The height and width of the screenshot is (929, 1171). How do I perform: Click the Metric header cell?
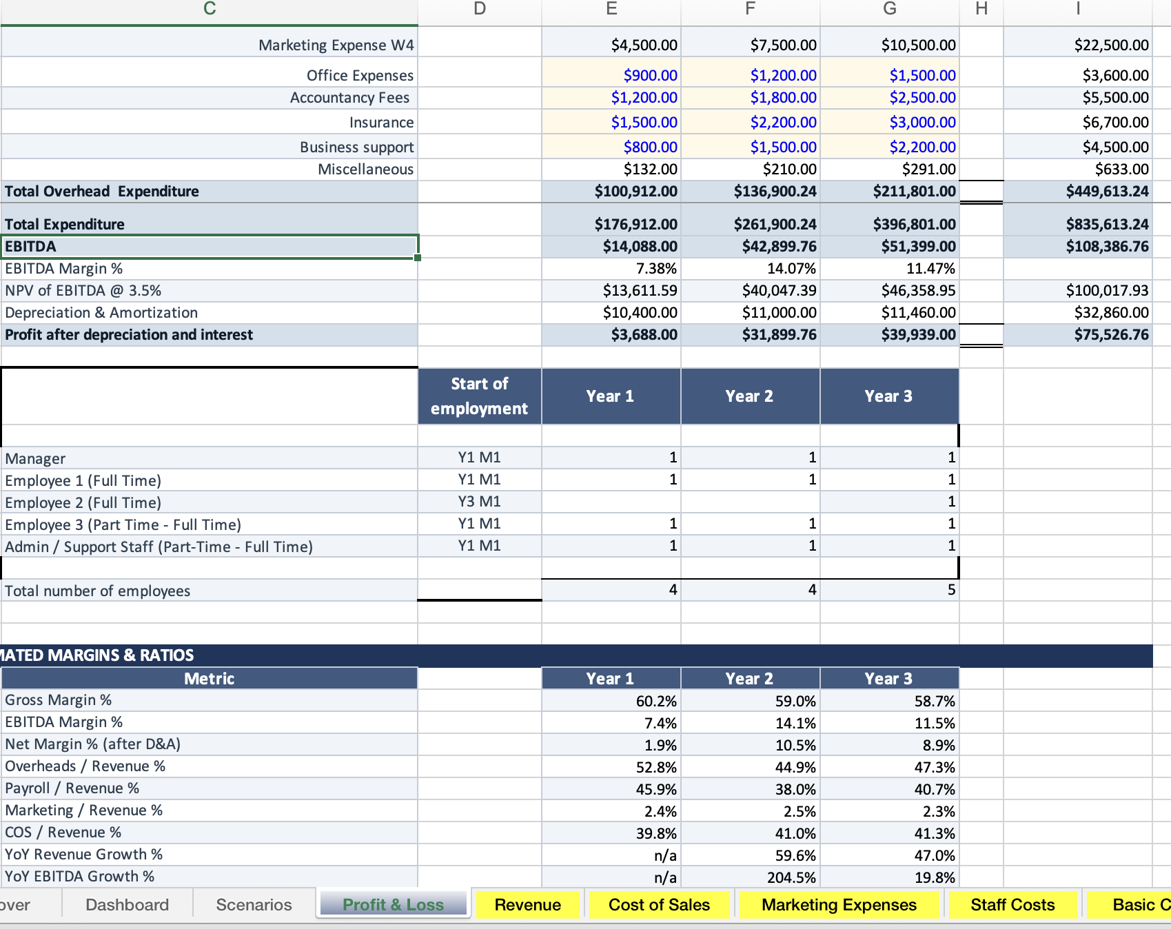pos(210,679)
